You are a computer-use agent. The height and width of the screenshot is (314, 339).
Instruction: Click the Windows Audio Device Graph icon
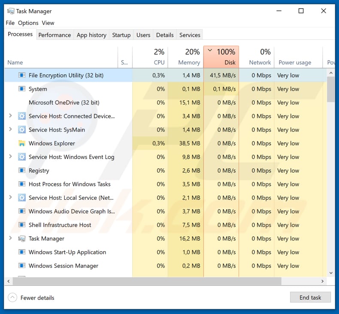click(21, 211)
